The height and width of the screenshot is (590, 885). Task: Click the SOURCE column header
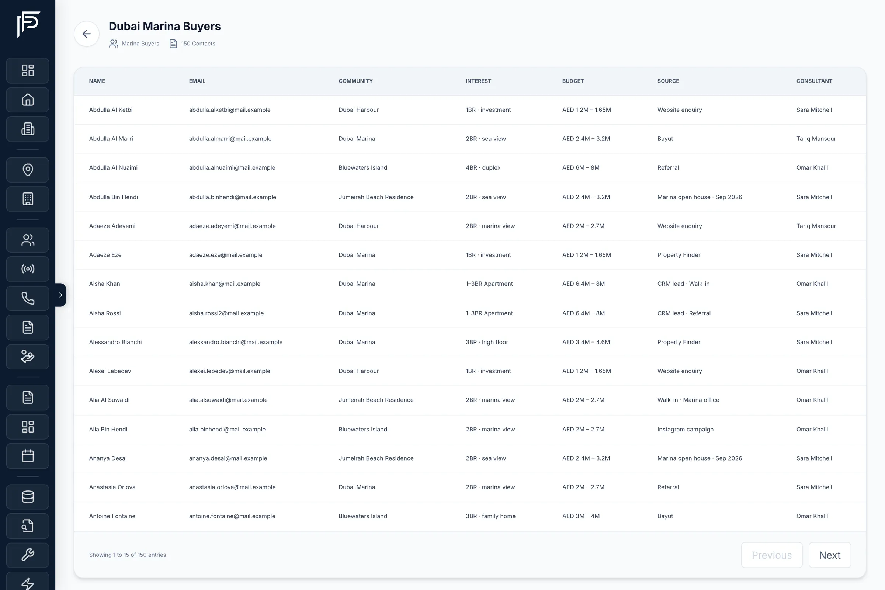click(x=668, y=81)
